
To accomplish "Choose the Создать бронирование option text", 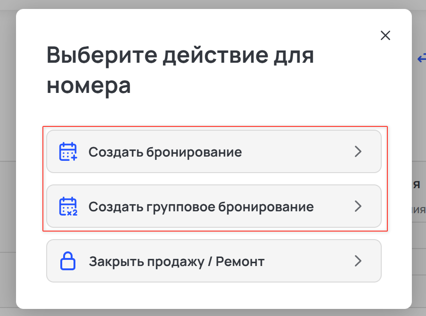I will pos(165,152).
